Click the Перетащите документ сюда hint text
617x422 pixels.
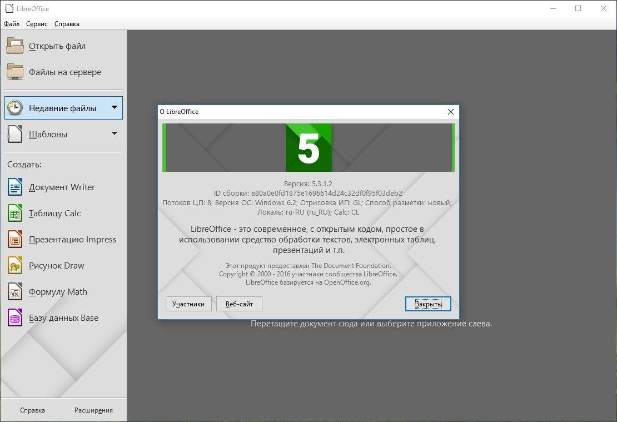tap(371, 324)
